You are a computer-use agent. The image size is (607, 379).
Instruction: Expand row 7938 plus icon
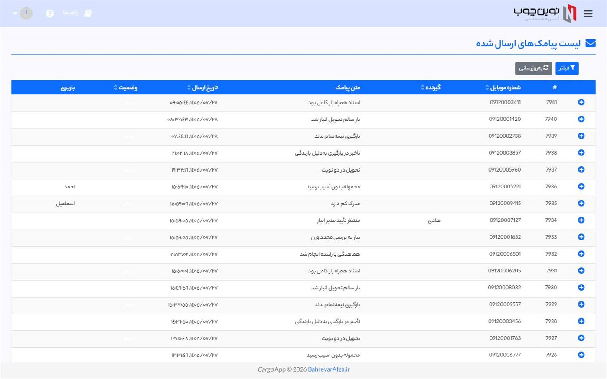tap(581, 153)
